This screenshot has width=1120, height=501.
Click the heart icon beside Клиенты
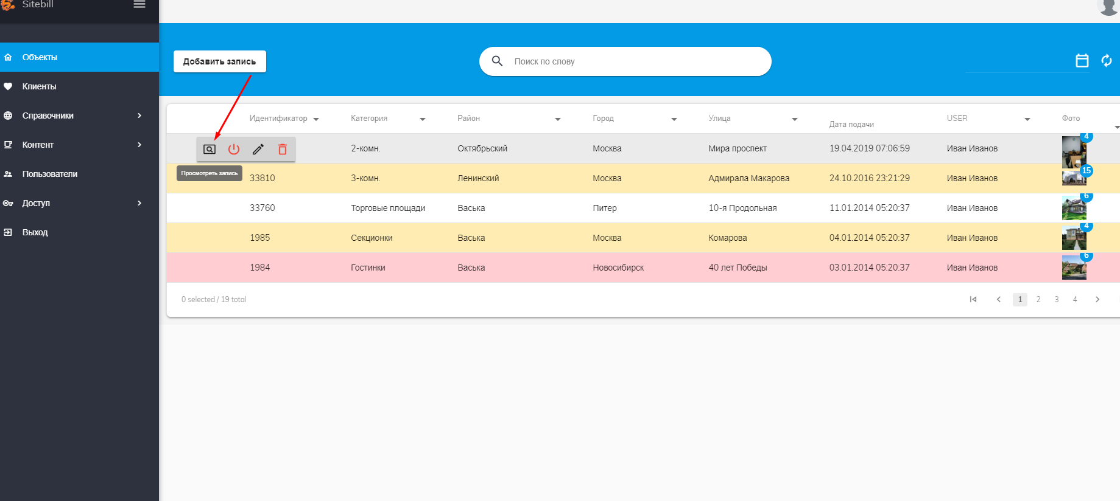pyautogui.click(x=8, y=86)
